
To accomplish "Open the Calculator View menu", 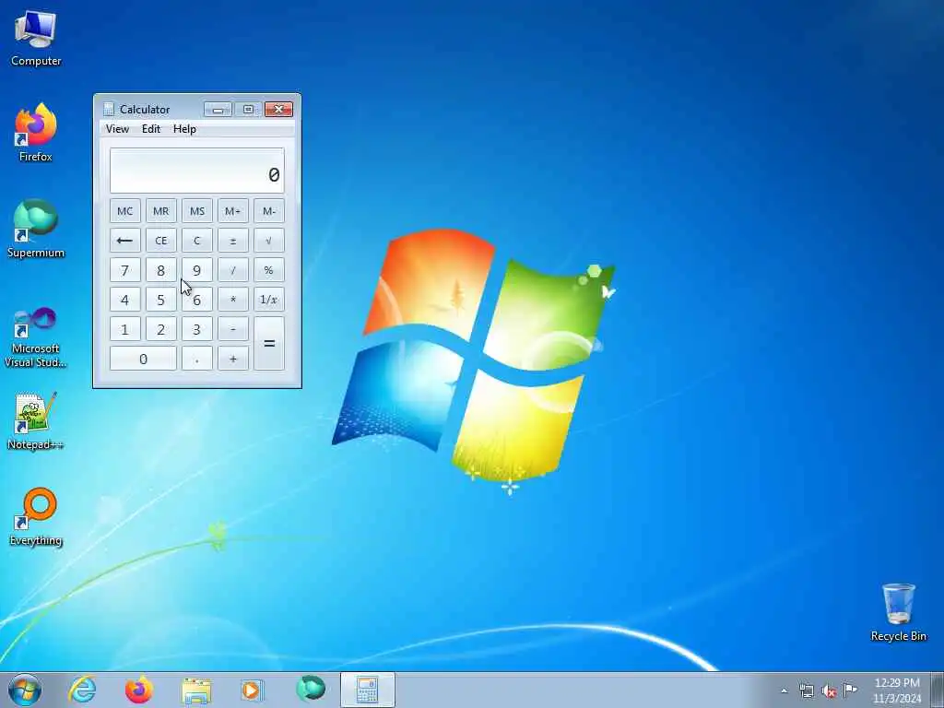I will coord(117,129).
